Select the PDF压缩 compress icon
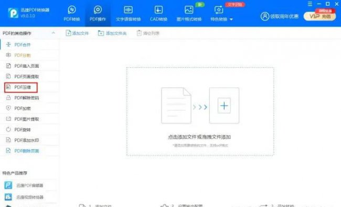341x207 pixels. (8, 87)
